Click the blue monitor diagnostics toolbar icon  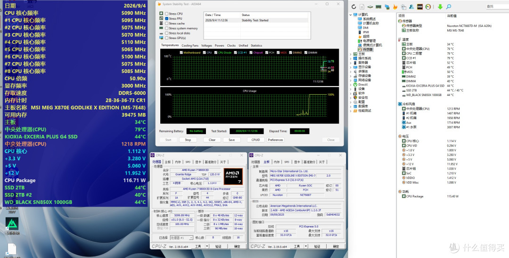click(x=387, y=7)
